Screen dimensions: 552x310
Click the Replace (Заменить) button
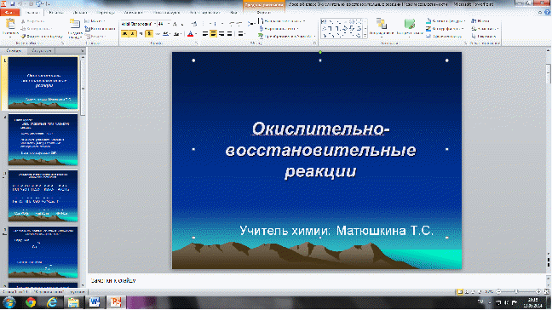485,28
